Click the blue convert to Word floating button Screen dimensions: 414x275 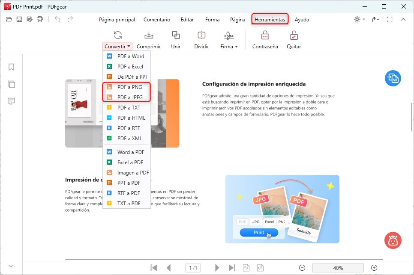[x=393, y=78]
